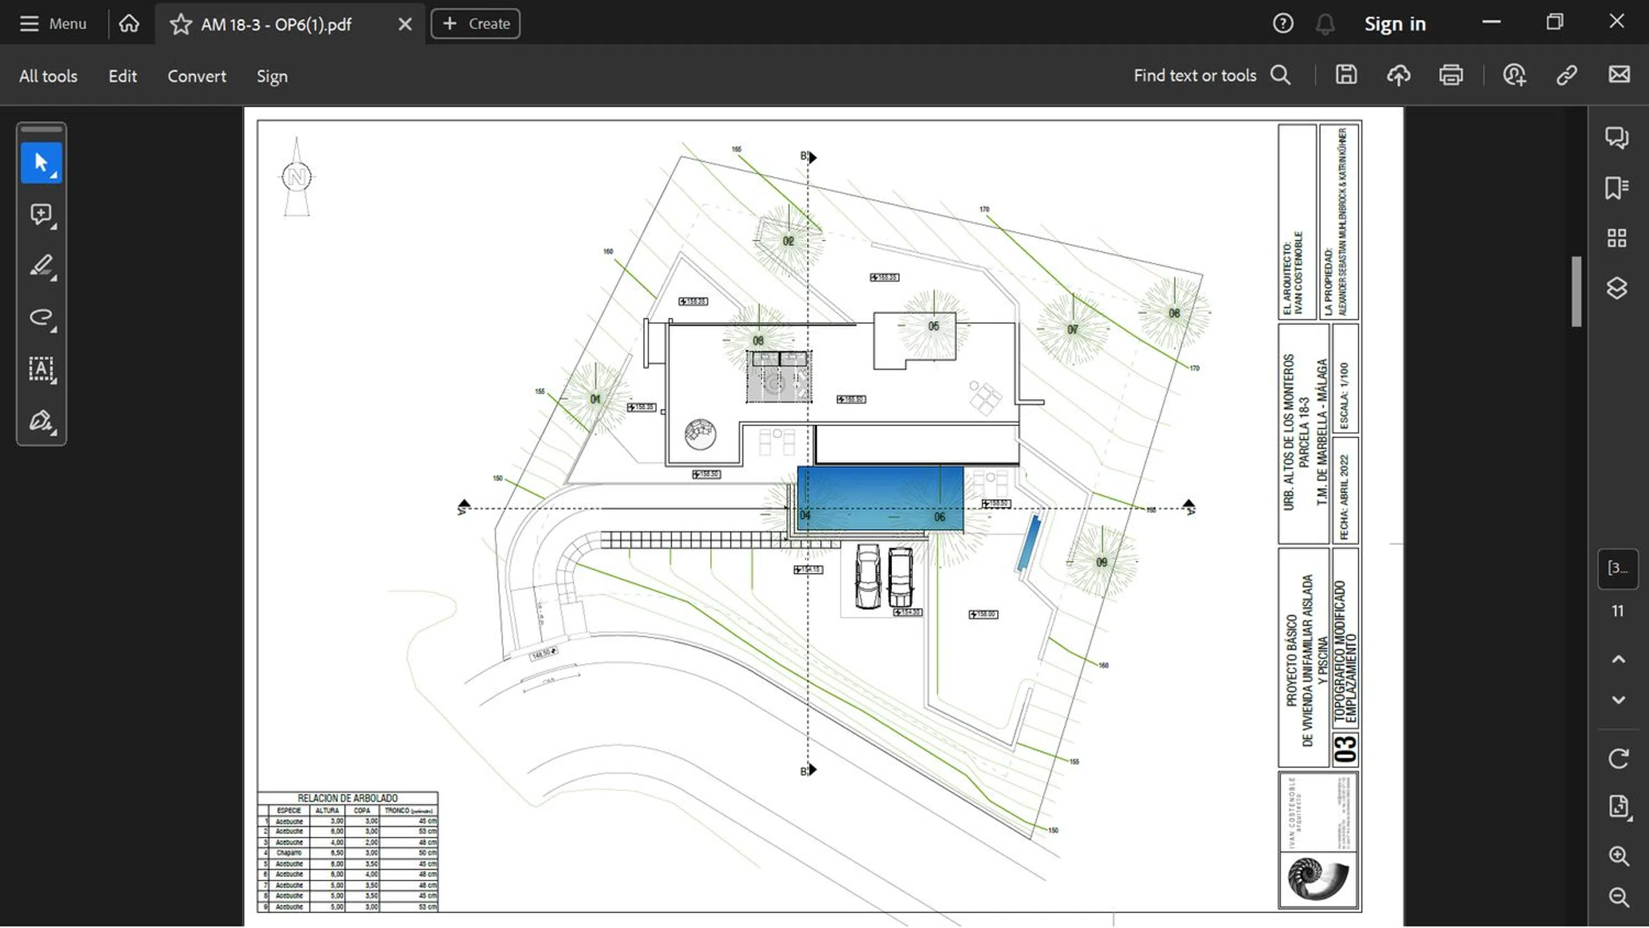Select the highlight pen tool
The width and height of the screenshot is (1649, 928).
tap(41, 266)
